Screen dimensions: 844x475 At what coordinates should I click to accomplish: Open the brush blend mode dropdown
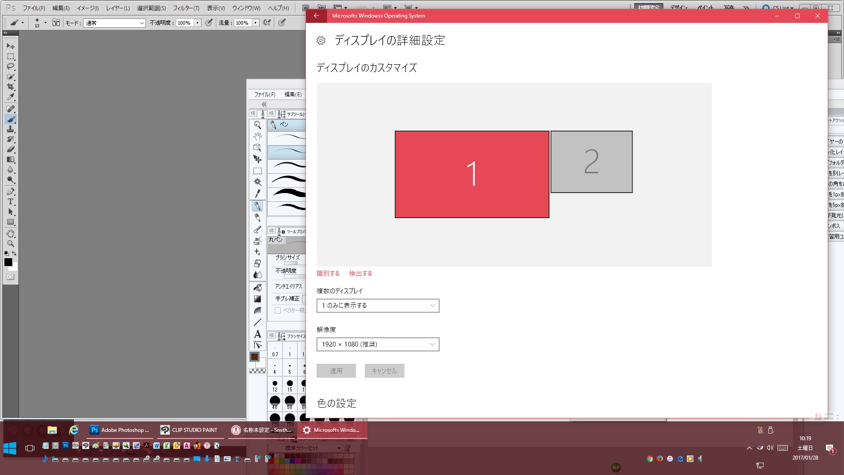[x=114, y=23]
